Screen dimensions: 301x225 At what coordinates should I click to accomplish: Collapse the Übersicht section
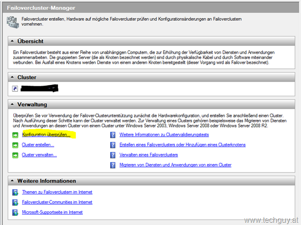tap(12, 41)
